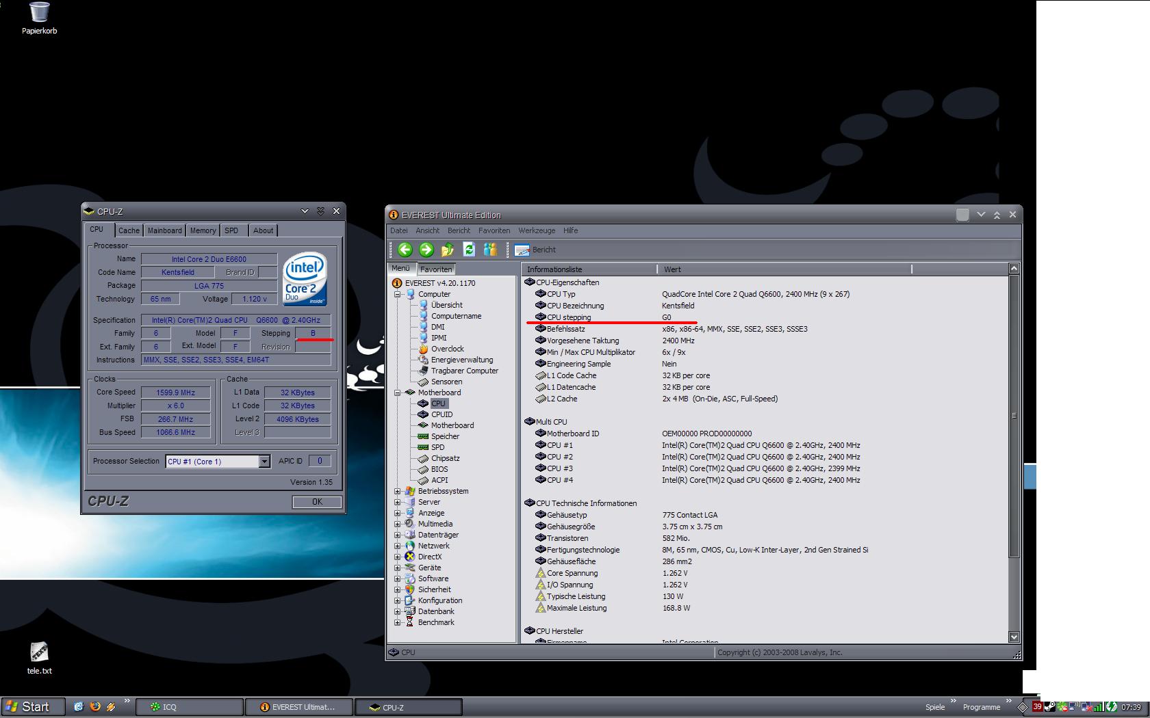This screenshot has height=718, width=1150.
Task: Open the Ansicht menu
Action: pos(427,230)
